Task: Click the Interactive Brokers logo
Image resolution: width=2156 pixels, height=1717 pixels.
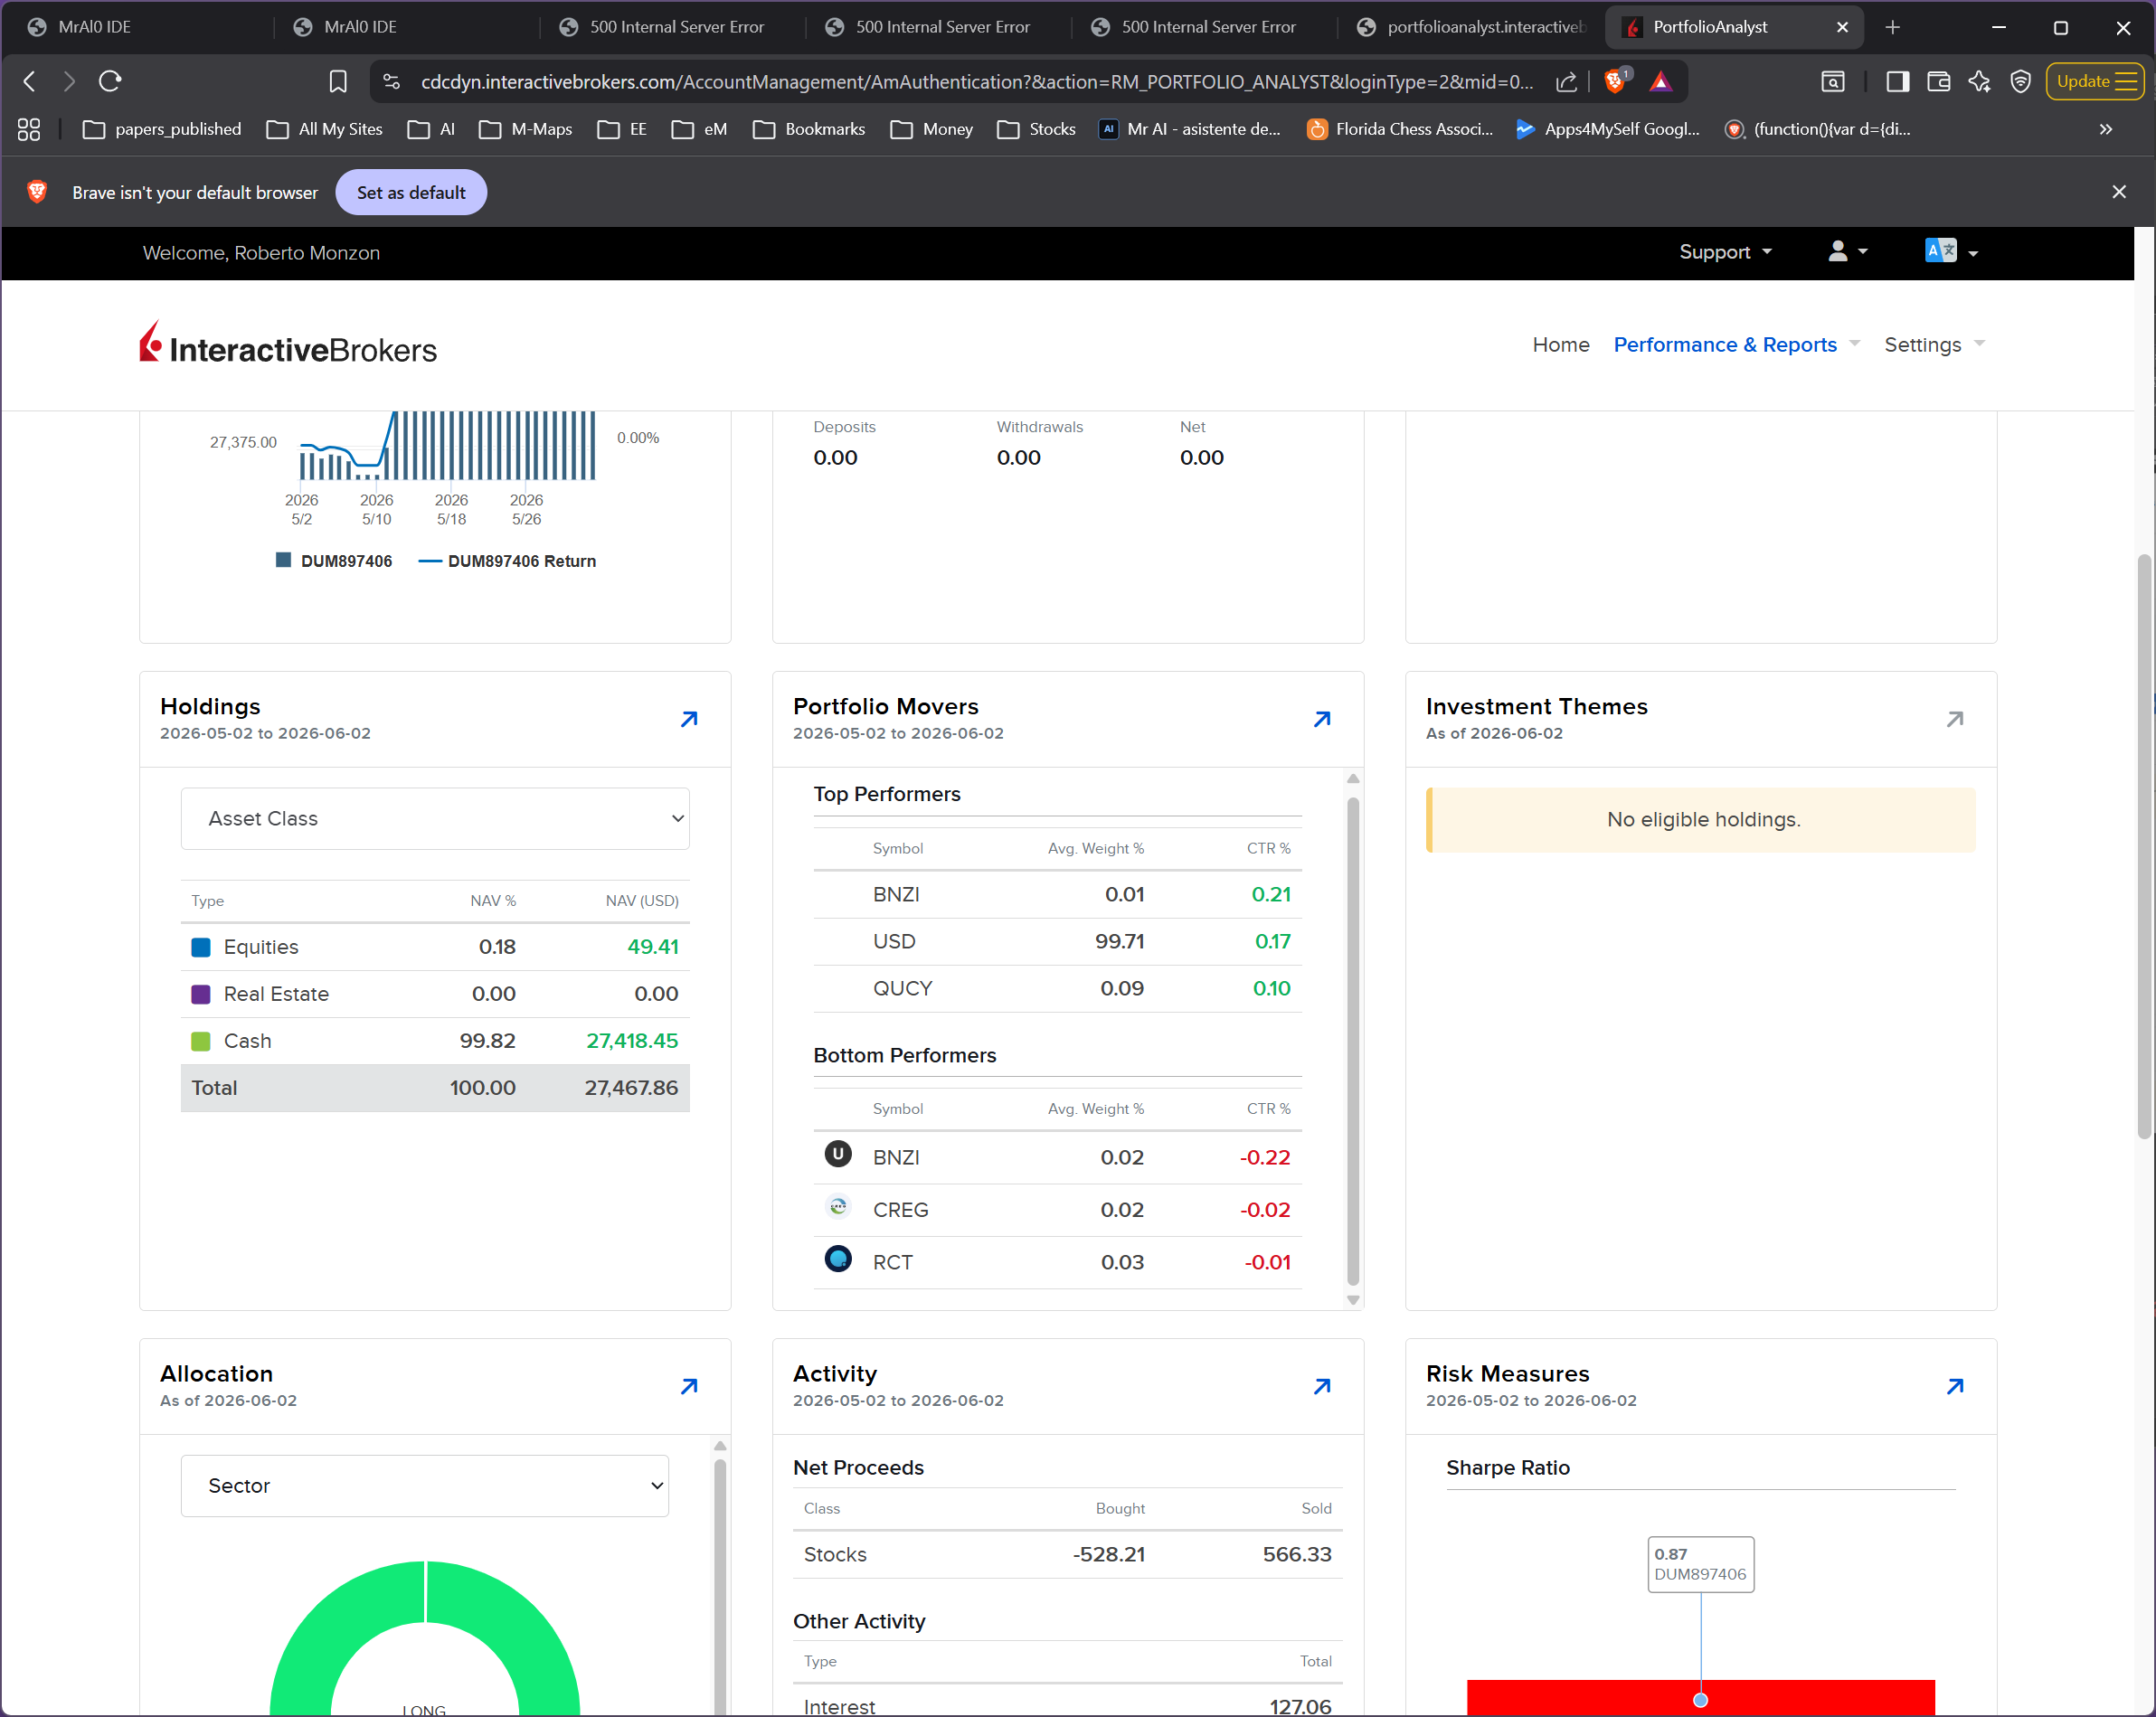Action: click(x=288, y=343)
